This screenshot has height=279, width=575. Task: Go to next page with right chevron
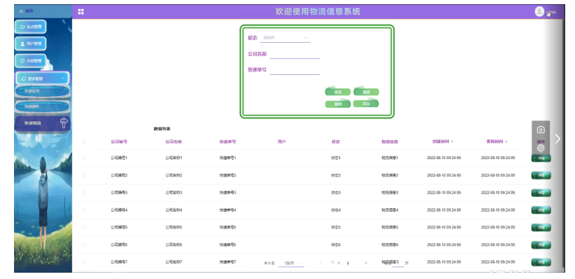tap(365, 263)
